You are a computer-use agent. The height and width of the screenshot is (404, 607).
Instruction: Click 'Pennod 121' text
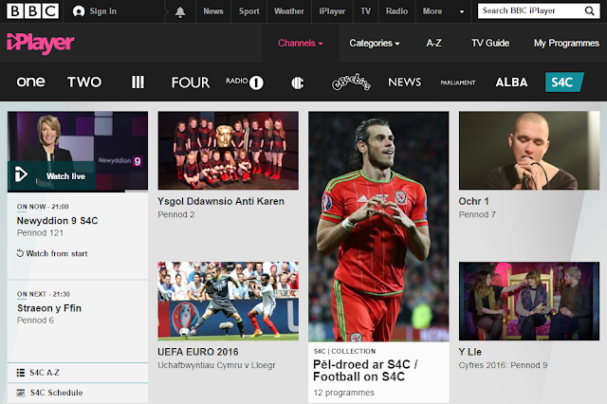tap(40, 233)
